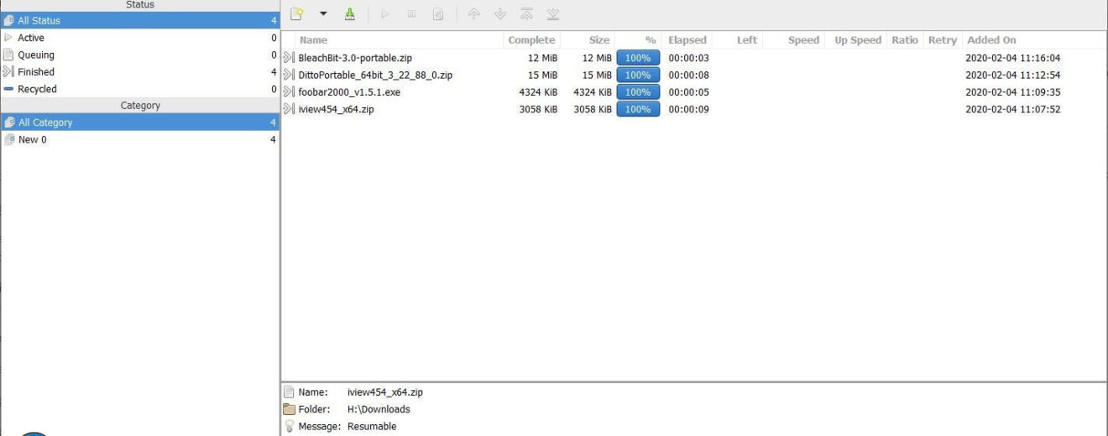The width and height of the screenshot is (1108, 436).
Task: Click the green Save All settings icon
Action: tap(350, 13)
